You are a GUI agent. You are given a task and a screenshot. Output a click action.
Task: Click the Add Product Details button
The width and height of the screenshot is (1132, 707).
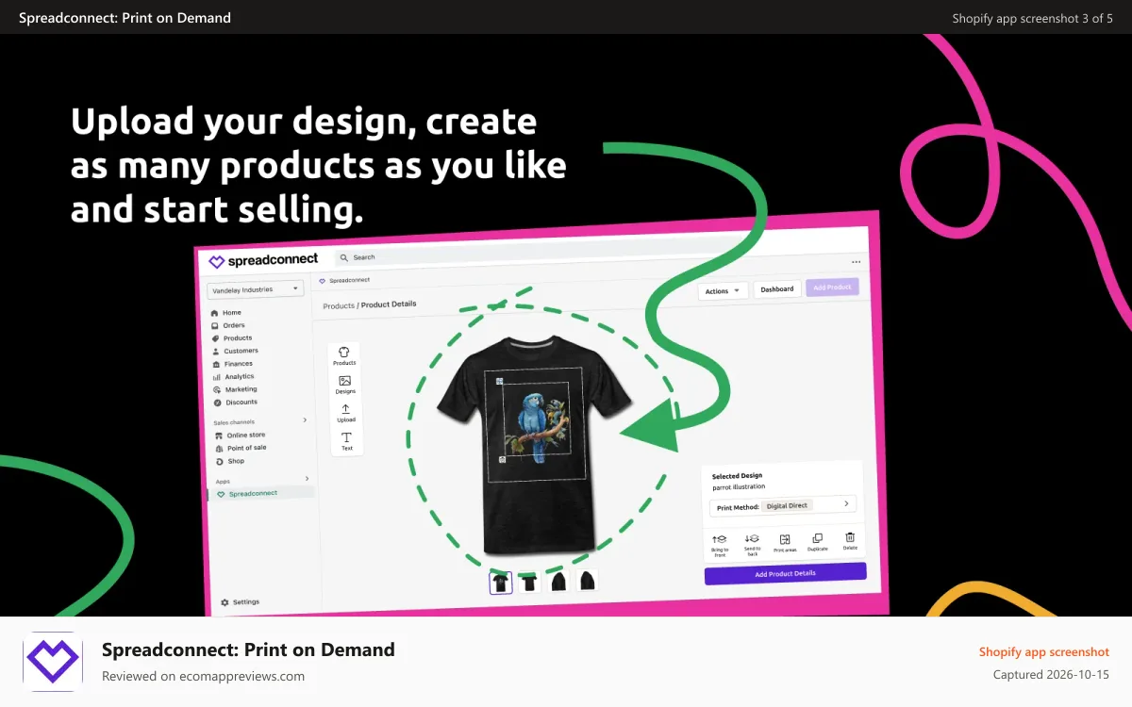[x=785, y=573]
